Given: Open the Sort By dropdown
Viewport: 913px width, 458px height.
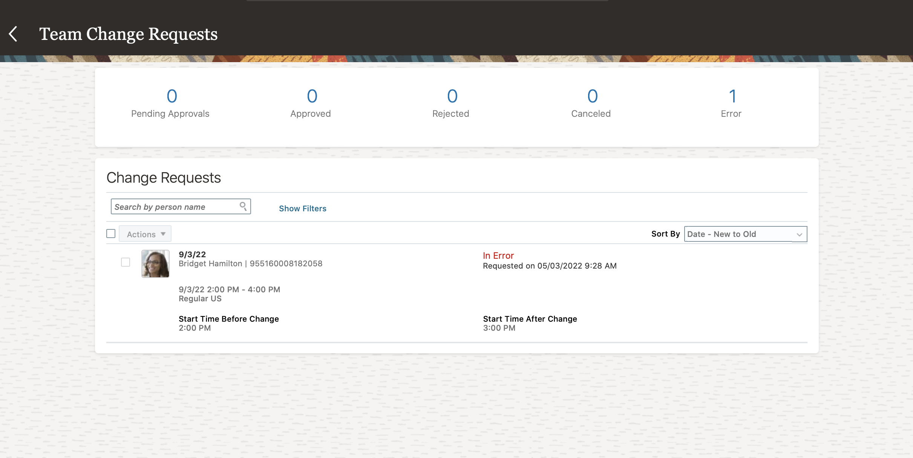Looking at the screenshot, I should (745, 234).
